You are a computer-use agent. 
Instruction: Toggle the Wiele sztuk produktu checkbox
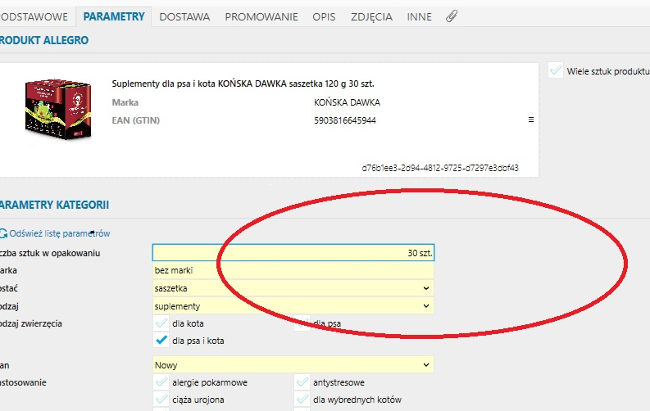(x=556, y=70)
